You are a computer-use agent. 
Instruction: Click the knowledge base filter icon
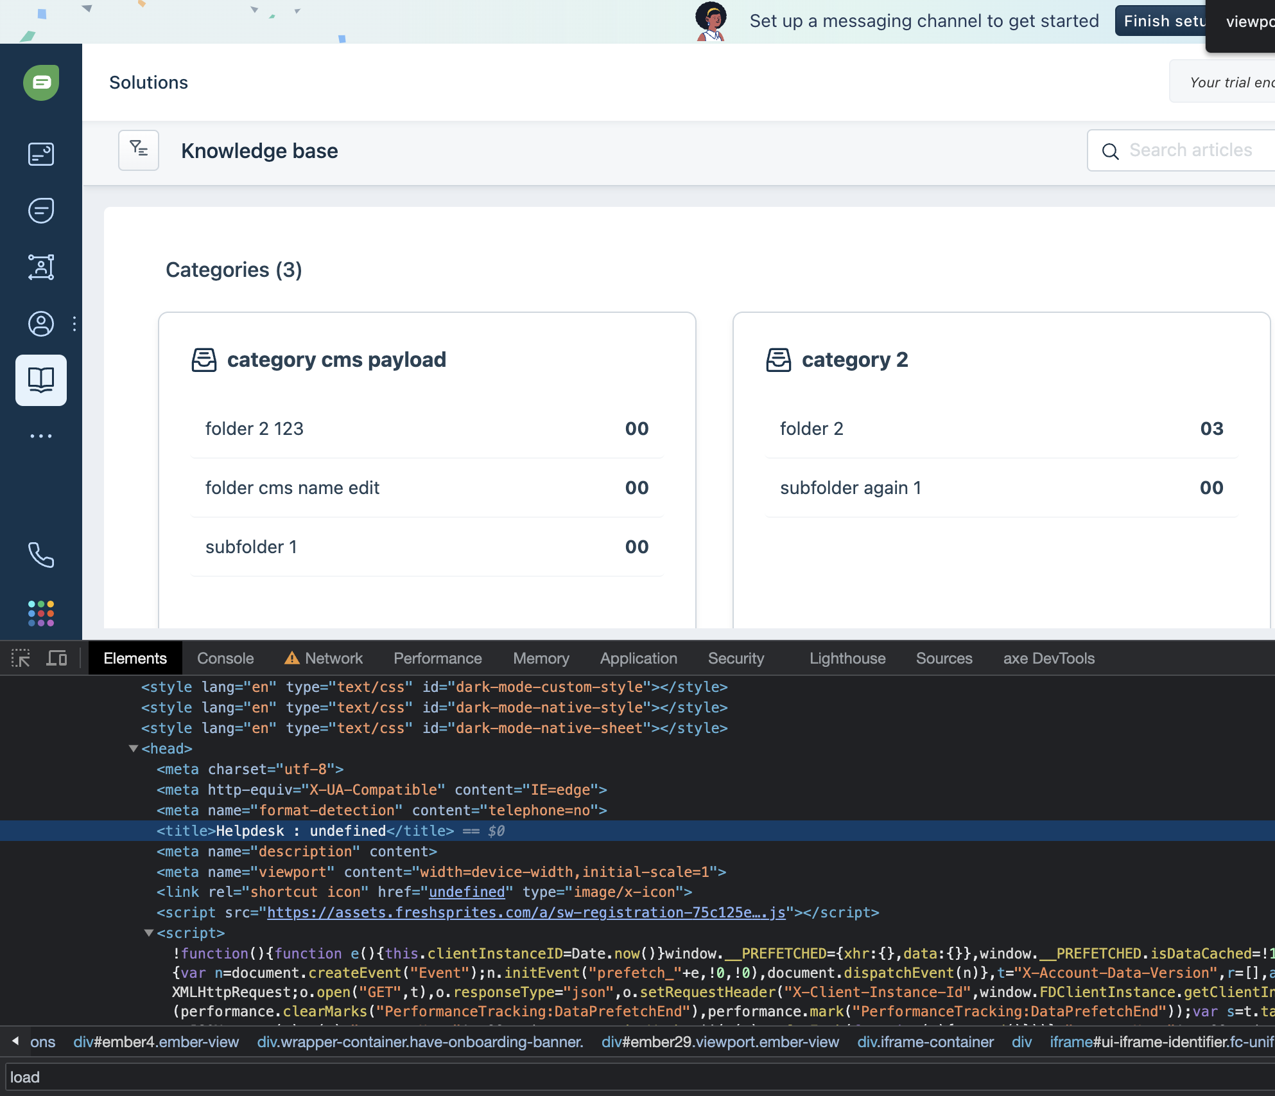139,150
